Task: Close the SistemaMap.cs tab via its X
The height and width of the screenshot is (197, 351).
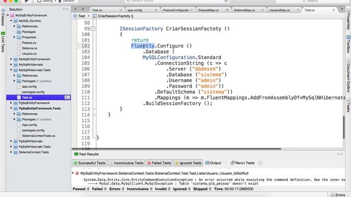Action: (262, 10)
